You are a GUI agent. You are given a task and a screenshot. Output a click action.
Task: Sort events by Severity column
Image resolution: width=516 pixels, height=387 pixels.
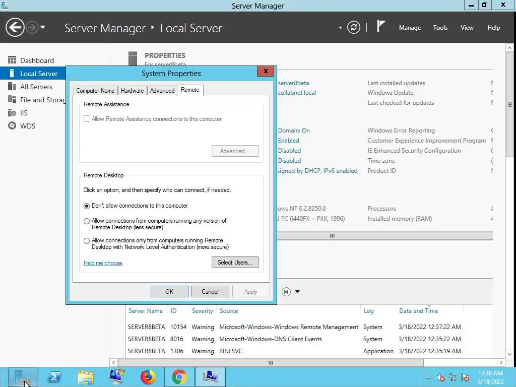tap(203, 310)
